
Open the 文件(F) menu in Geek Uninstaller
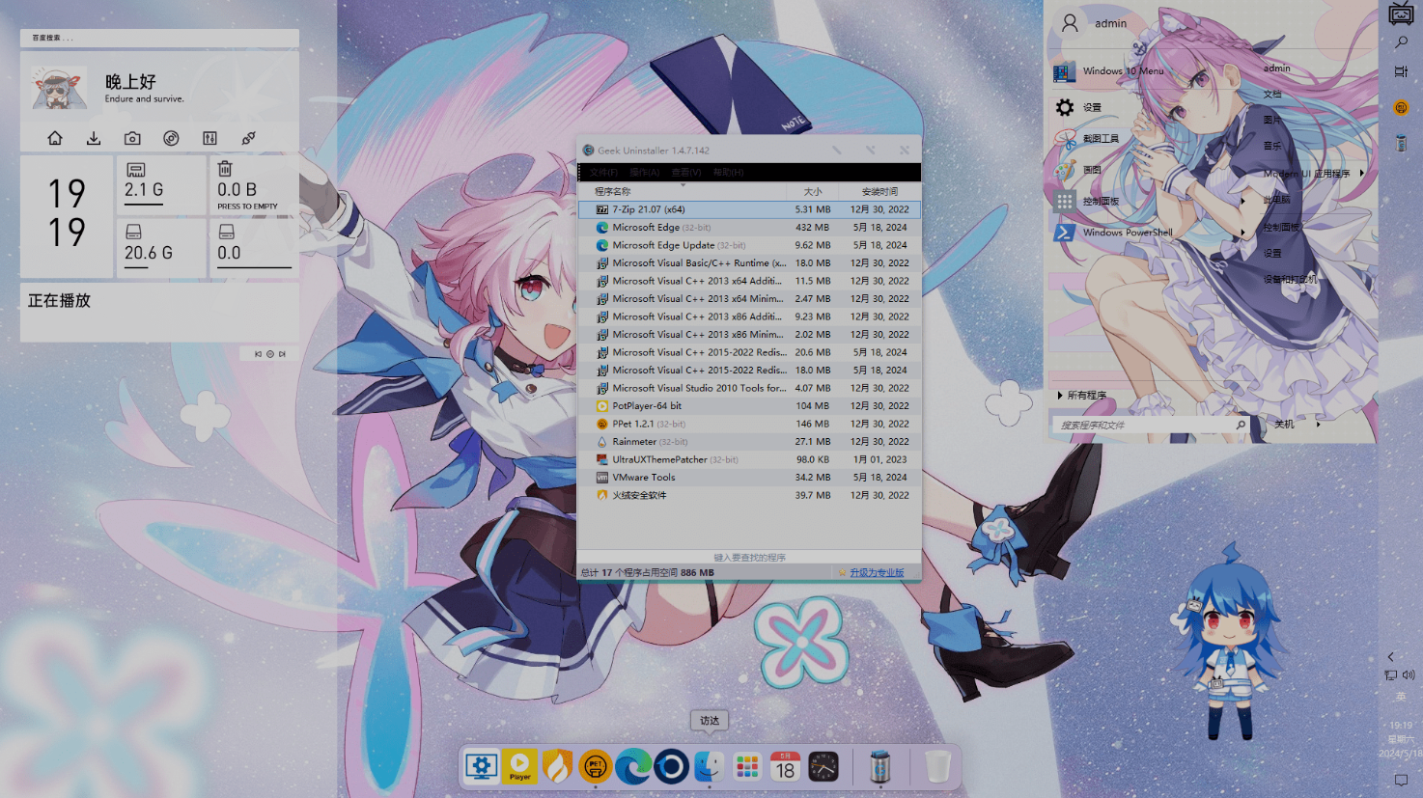(x=603, y=173)
